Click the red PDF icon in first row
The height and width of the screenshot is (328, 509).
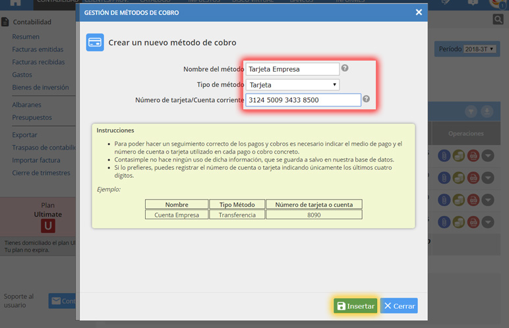point(473,156)
